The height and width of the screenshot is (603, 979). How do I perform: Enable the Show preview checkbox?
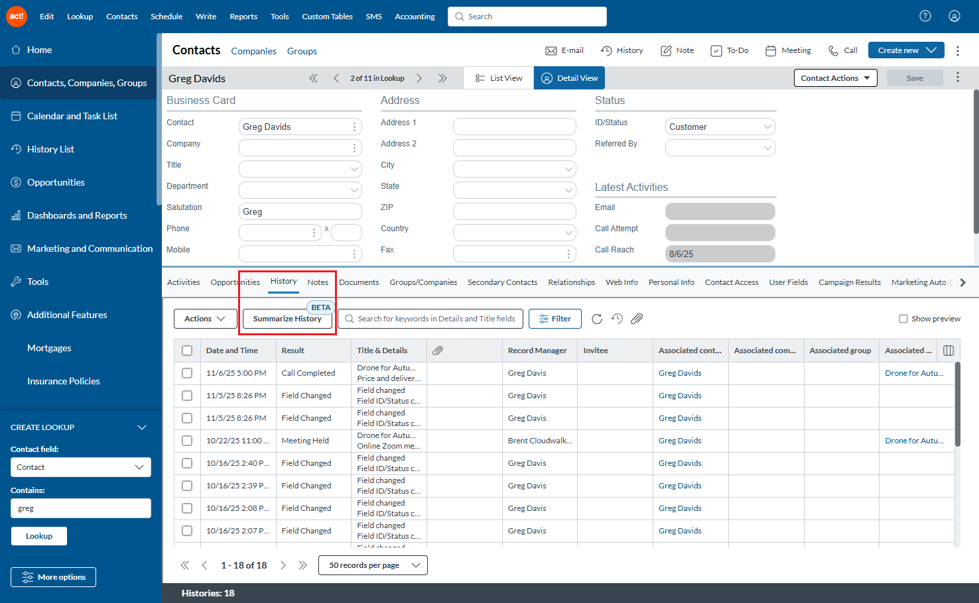click(903, 319)
